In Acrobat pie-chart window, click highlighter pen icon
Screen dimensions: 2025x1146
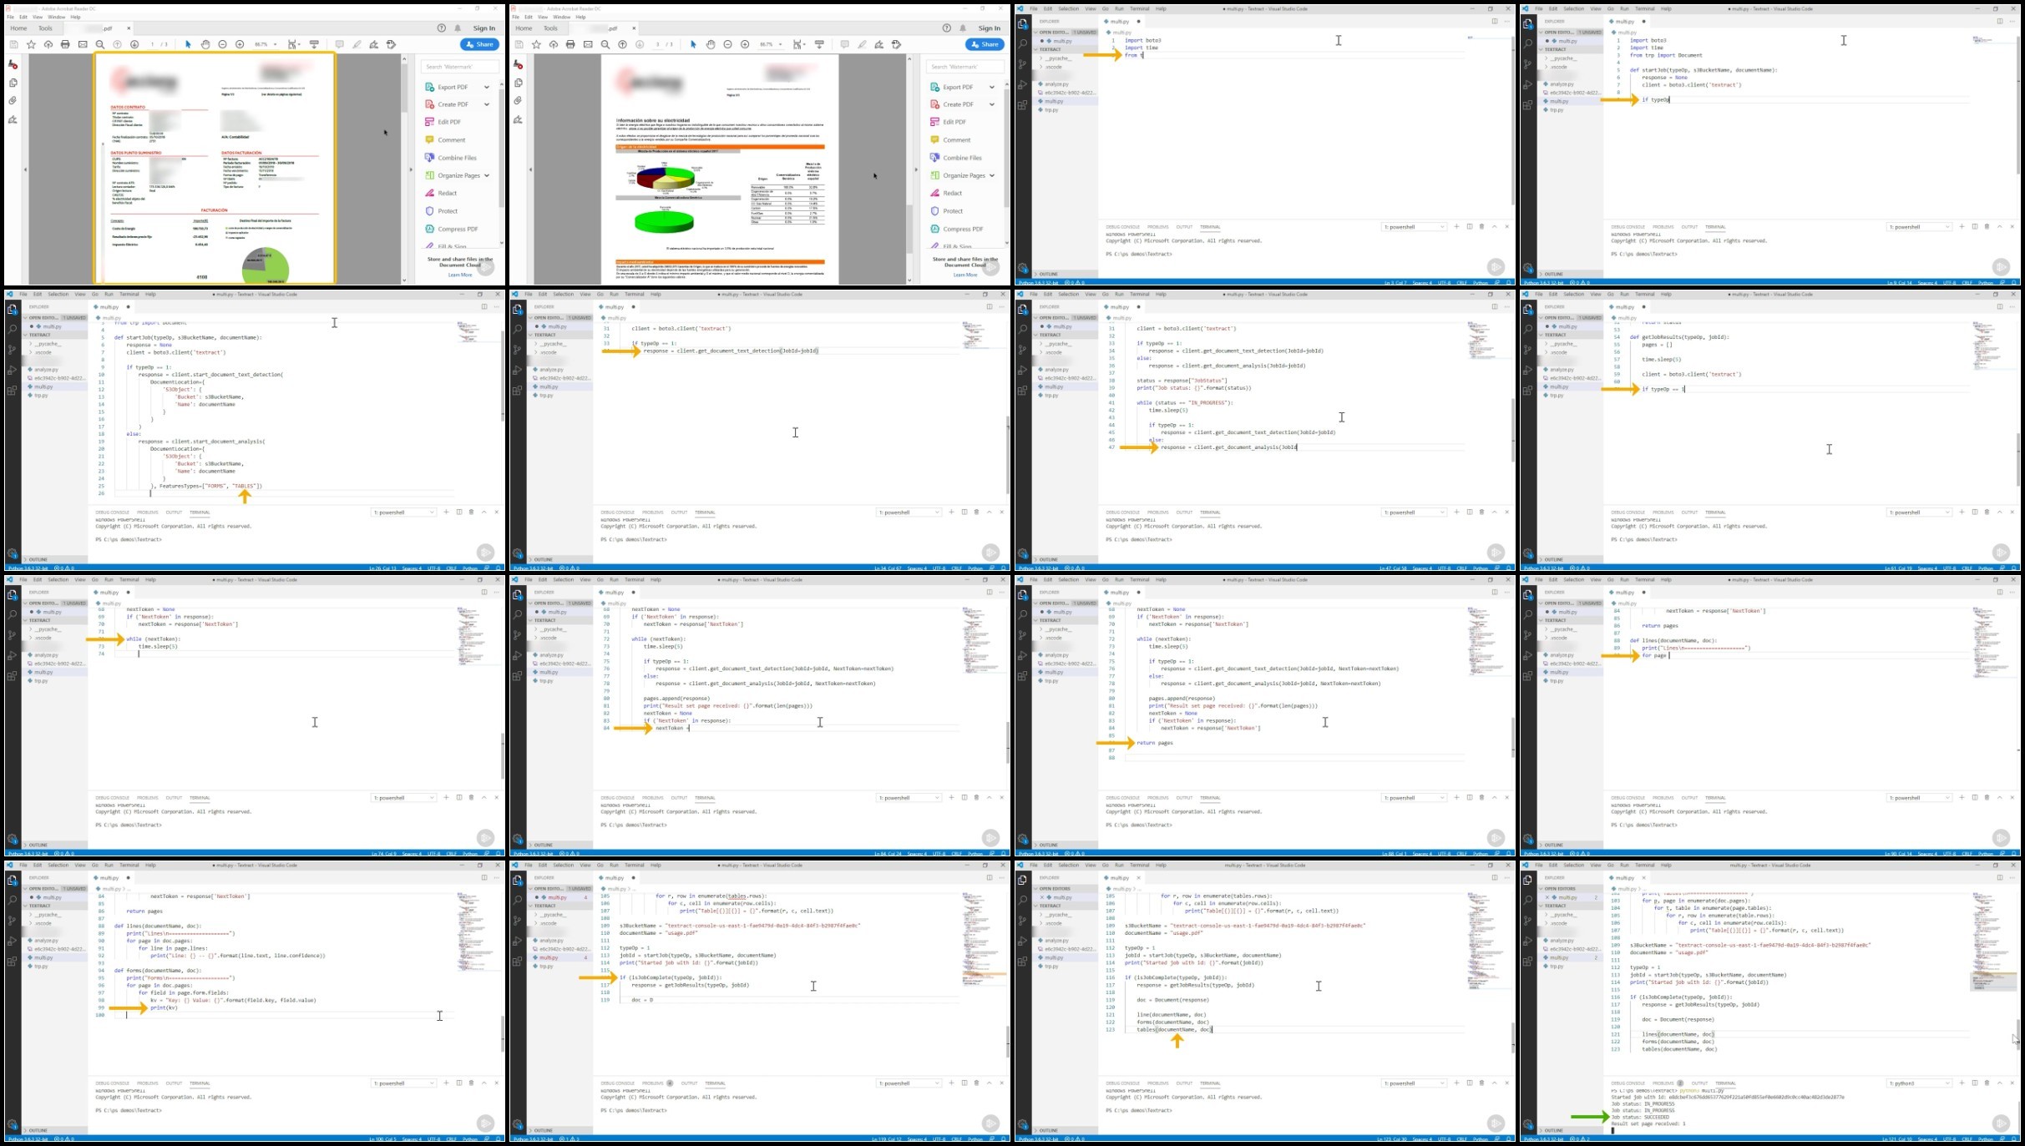(862, 44)
